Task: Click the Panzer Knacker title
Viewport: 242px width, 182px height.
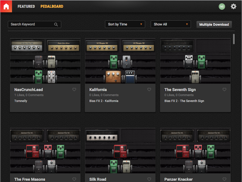Action: (178, 180)
